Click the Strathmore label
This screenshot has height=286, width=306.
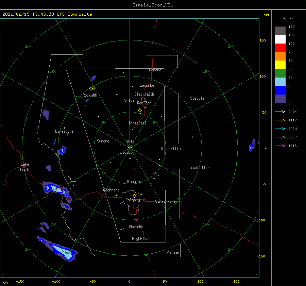(165, 201)
